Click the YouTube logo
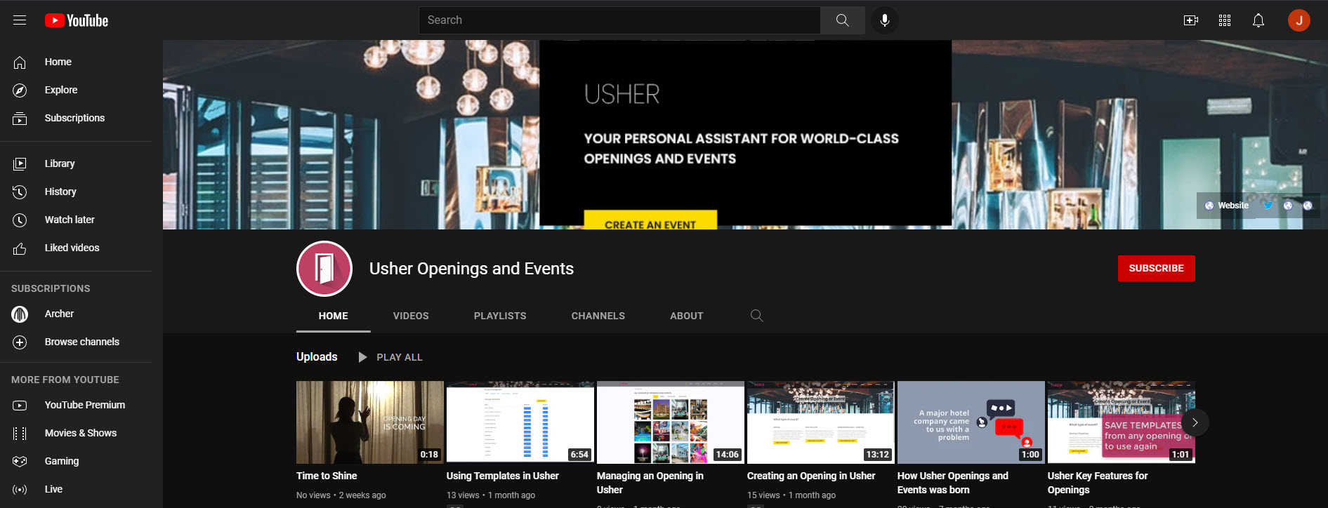Screen dimensions: 1328x508 (x=77, y=20)
